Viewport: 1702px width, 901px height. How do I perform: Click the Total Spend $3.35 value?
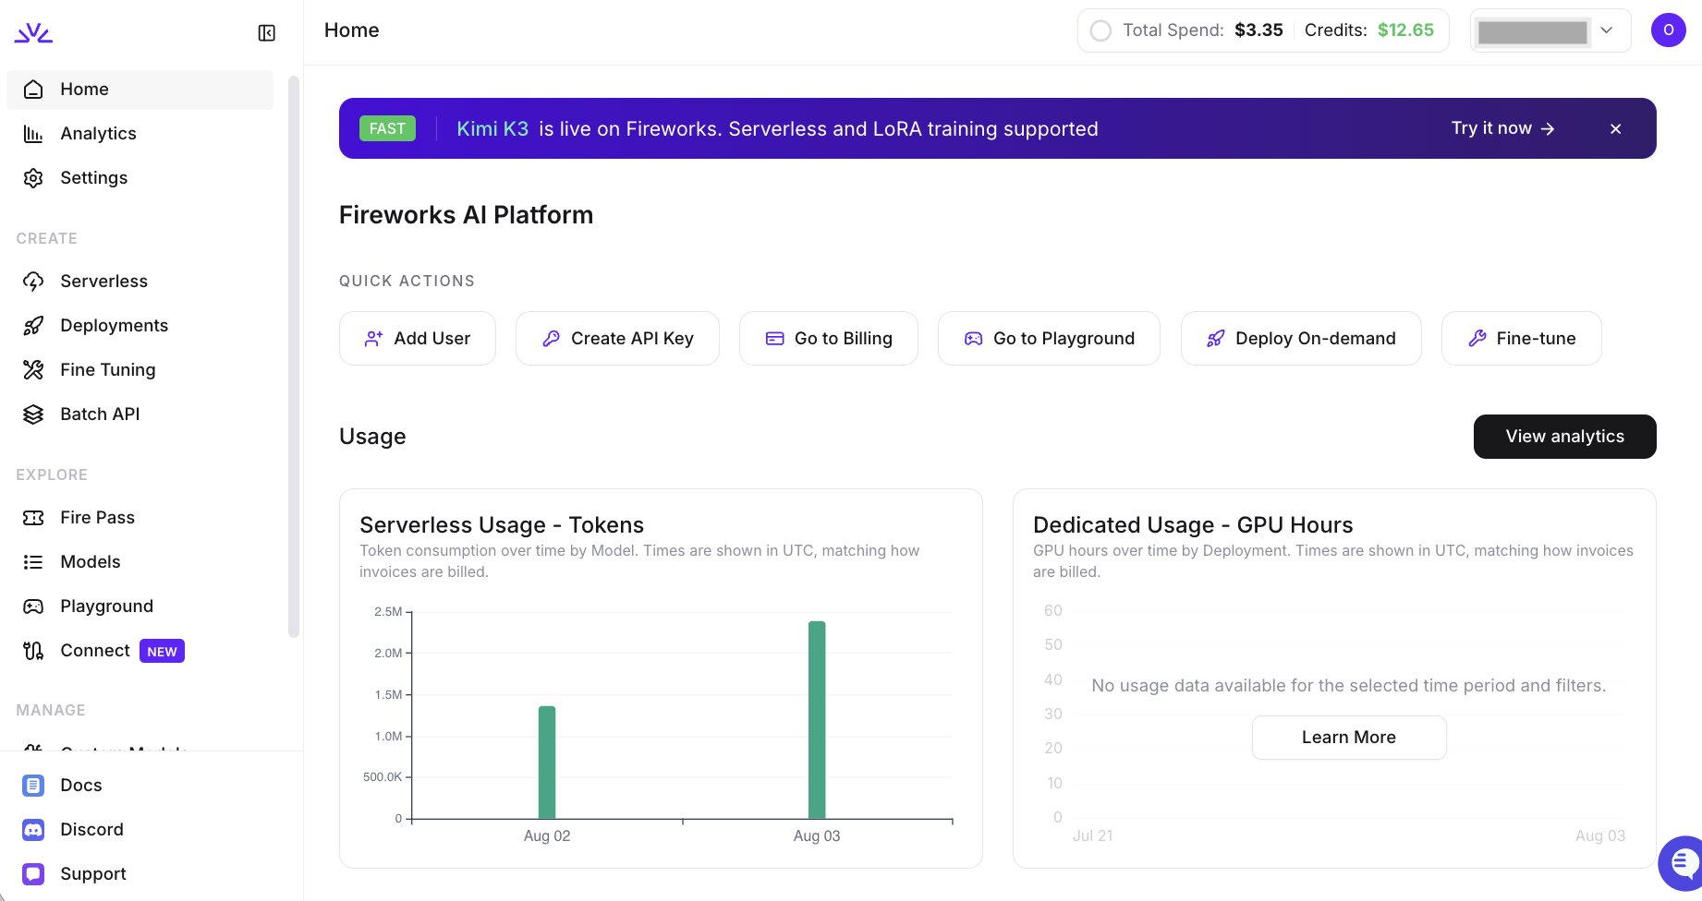(x=1258, y=30)
